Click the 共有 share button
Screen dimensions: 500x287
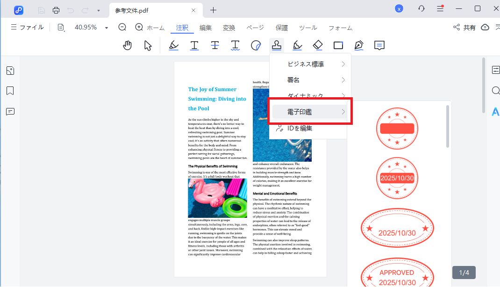[x=464, y=28]
